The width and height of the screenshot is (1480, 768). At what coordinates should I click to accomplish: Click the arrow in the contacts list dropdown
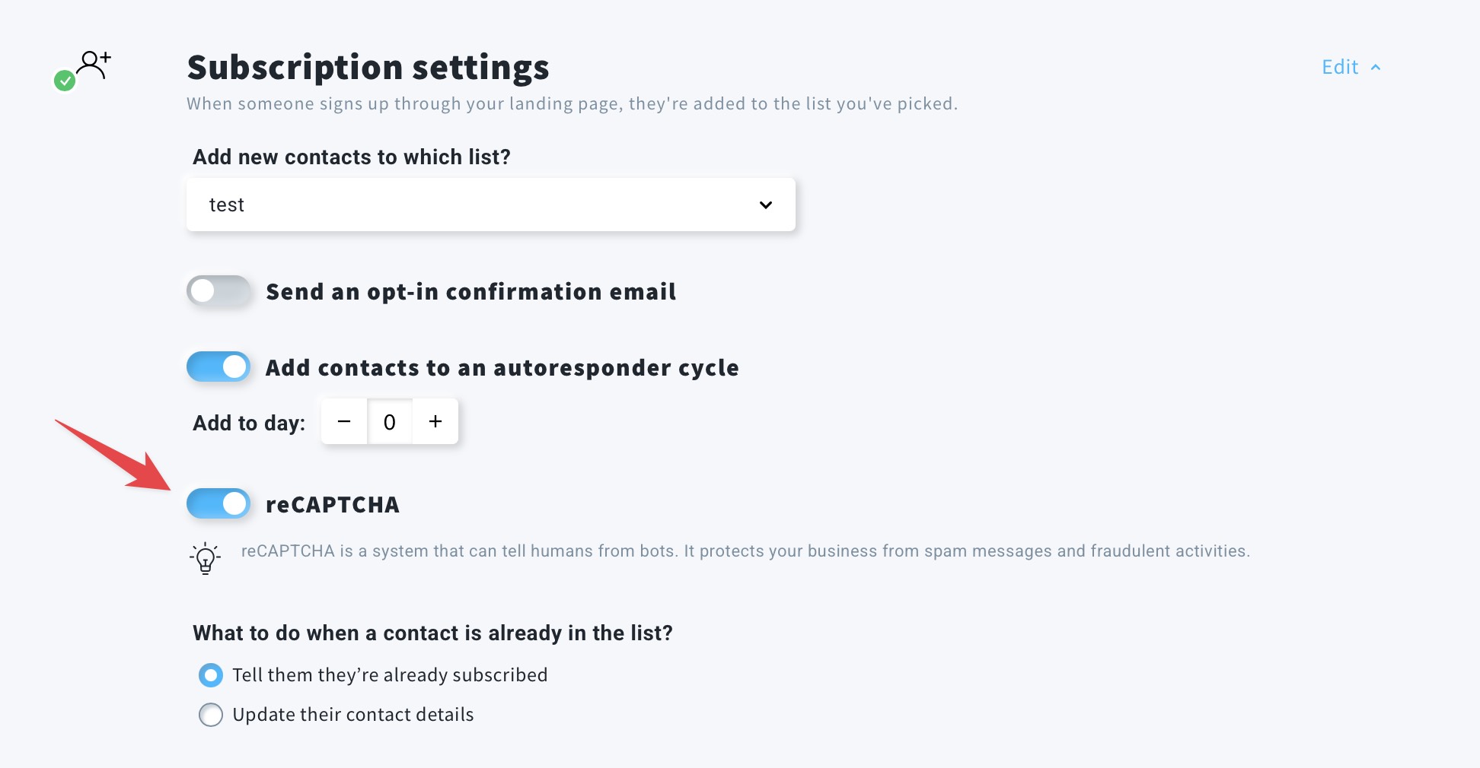point(766,205)
